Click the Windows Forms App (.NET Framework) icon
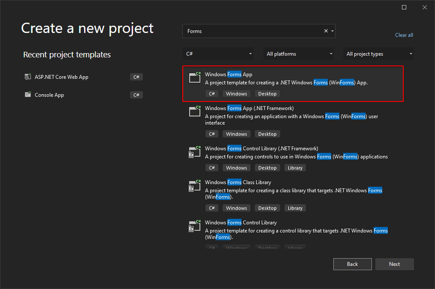The image size is (435, 289). (x=195, y=111)
